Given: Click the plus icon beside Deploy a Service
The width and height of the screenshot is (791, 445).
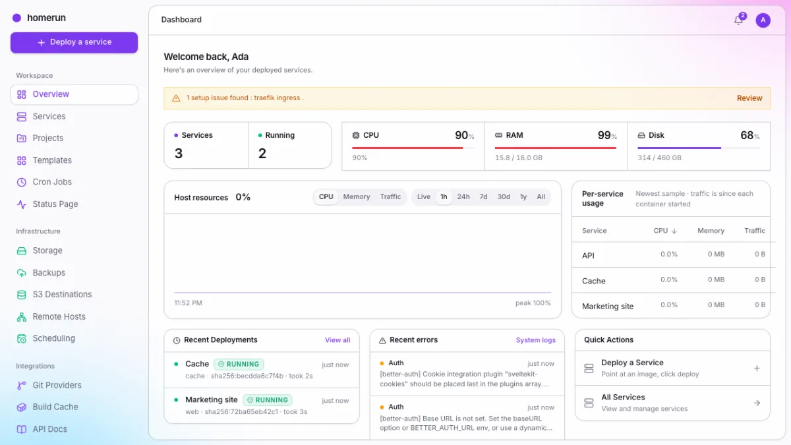Looking at the screenshot, I should pyautogui.click(x=757, y=369).
